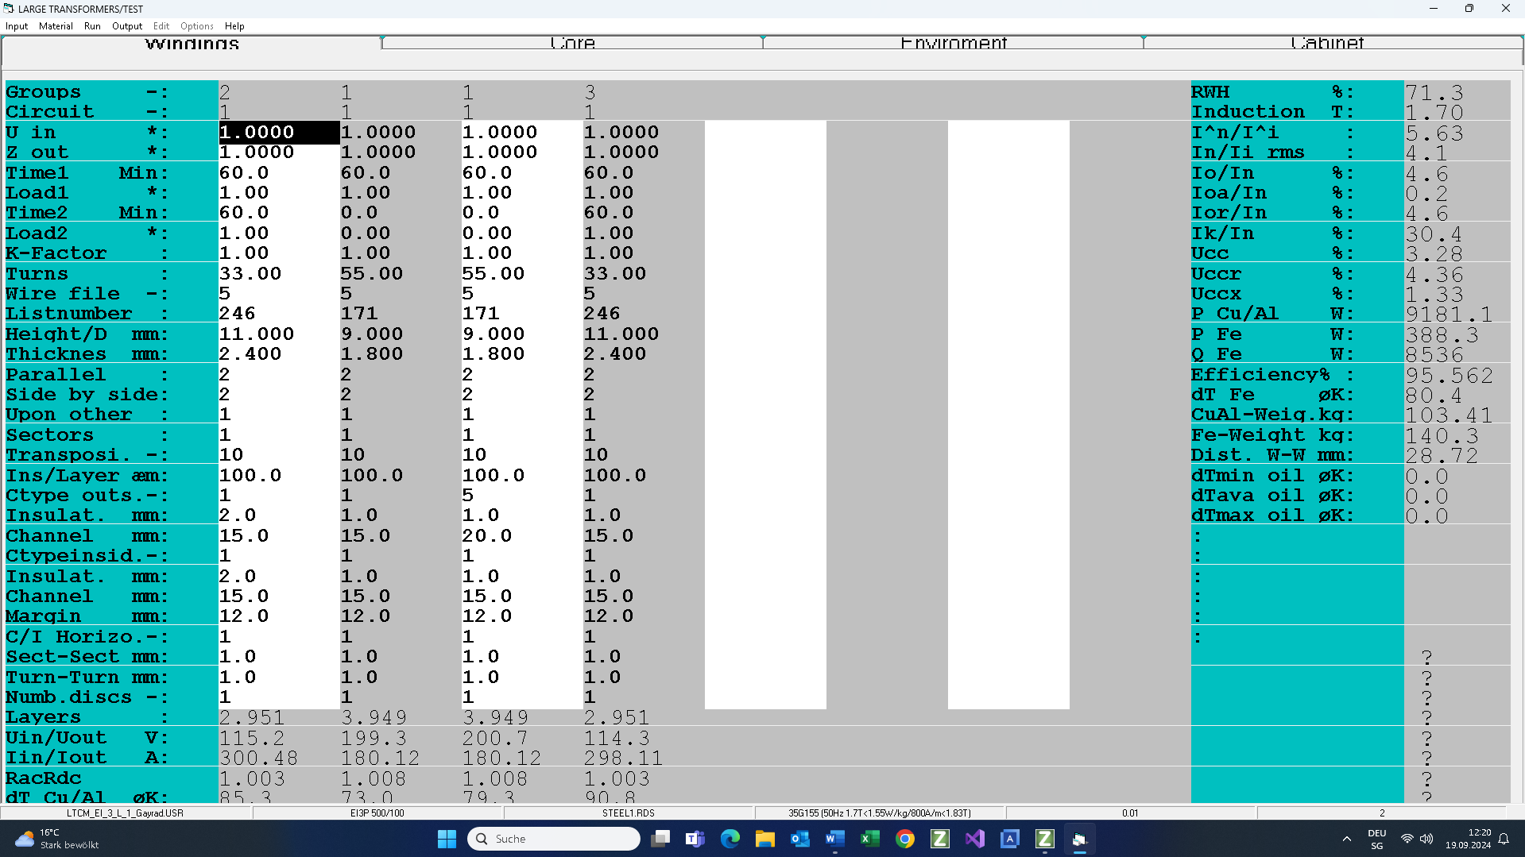
Task: Open the Z app next to Chrome
Action: click(940, 839)
